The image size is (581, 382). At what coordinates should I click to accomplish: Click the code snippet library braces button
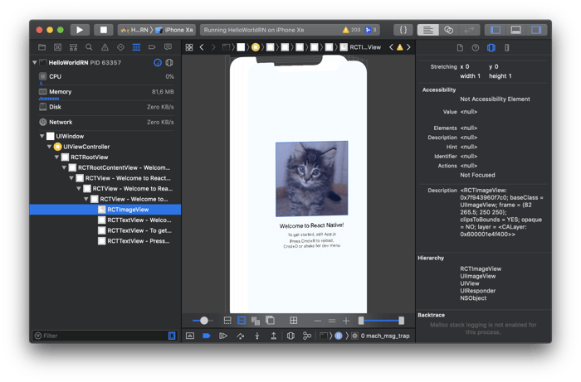(402, 30)
